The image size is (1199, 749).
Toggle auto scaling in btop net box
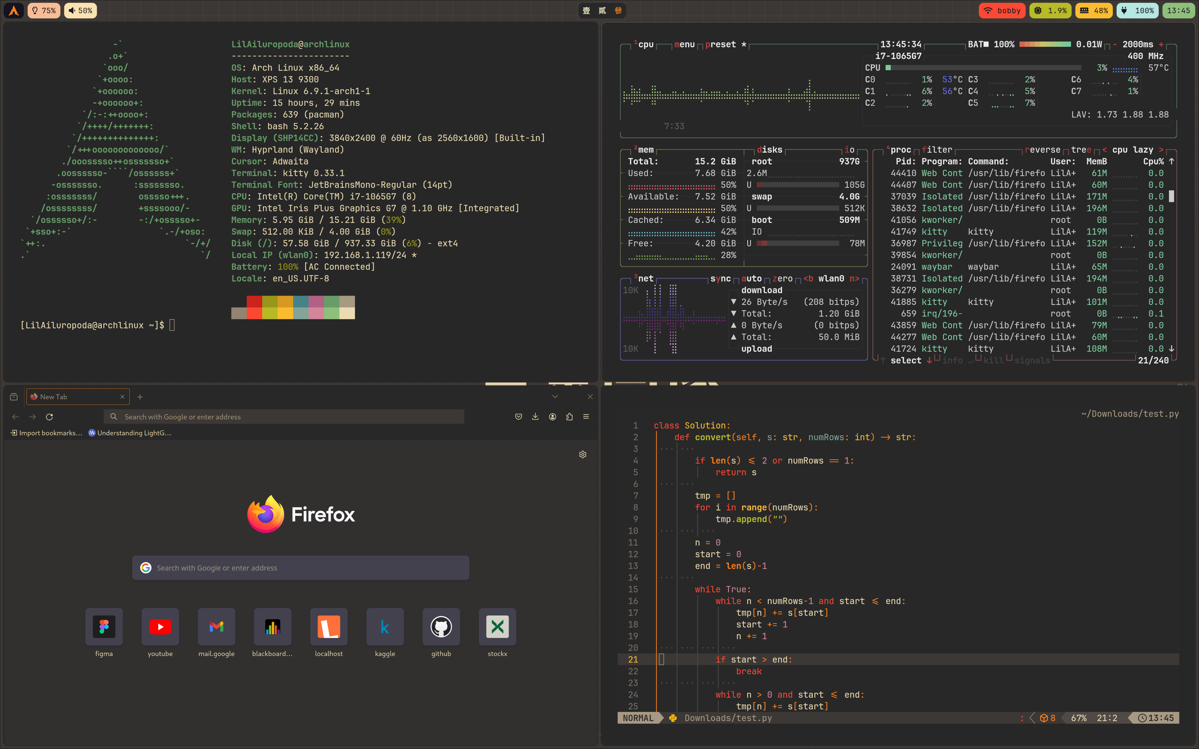click(x=752, y=278)
